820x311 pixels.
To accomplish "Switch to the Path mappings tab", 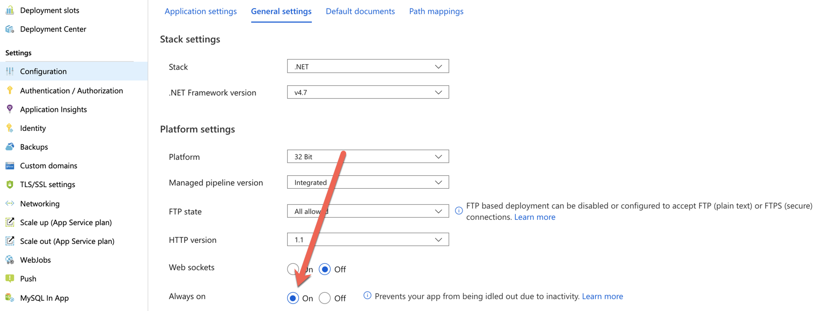I will click(x=436, y=11).
